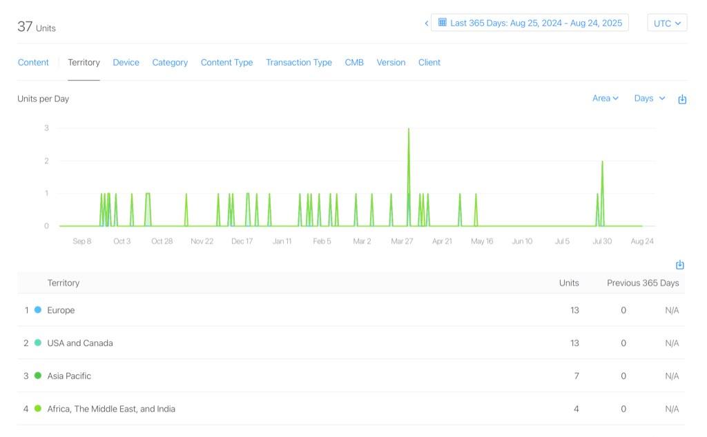
Task: Select the Content Type tab
Action: tap(226, 63)
